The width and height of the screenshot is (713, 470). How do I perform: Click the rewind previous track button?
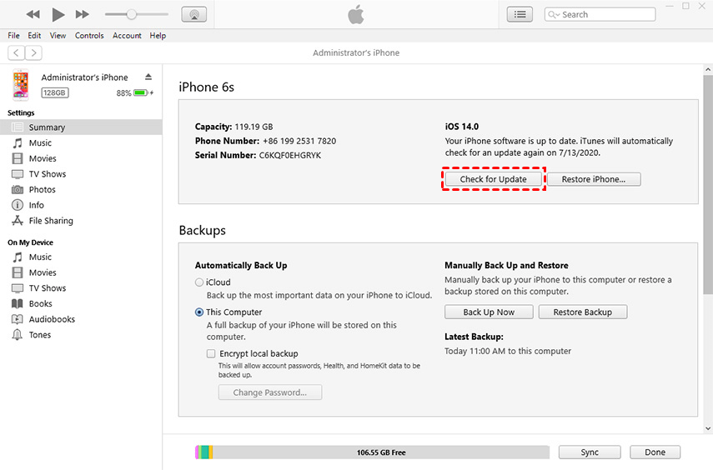point(33,14)
